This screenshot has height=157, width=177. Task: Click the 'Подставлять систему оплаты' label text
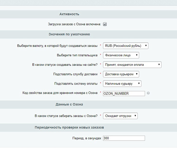[x=76, y=83]
